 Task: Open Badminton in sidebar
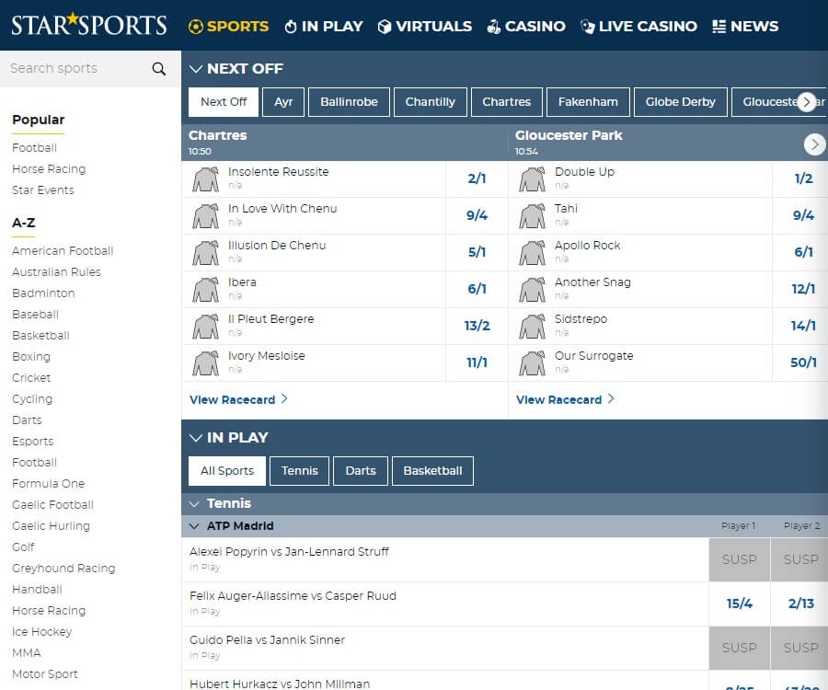click(x=43, y=293)
